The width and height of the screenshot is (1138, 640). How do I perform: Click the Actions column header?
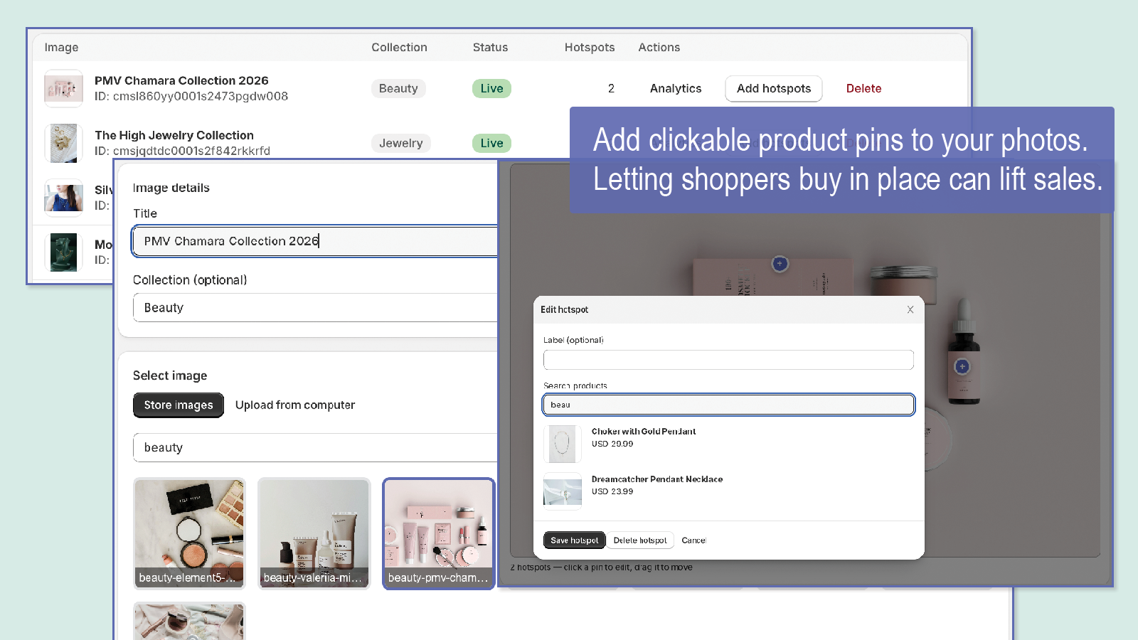click(659, 48)
